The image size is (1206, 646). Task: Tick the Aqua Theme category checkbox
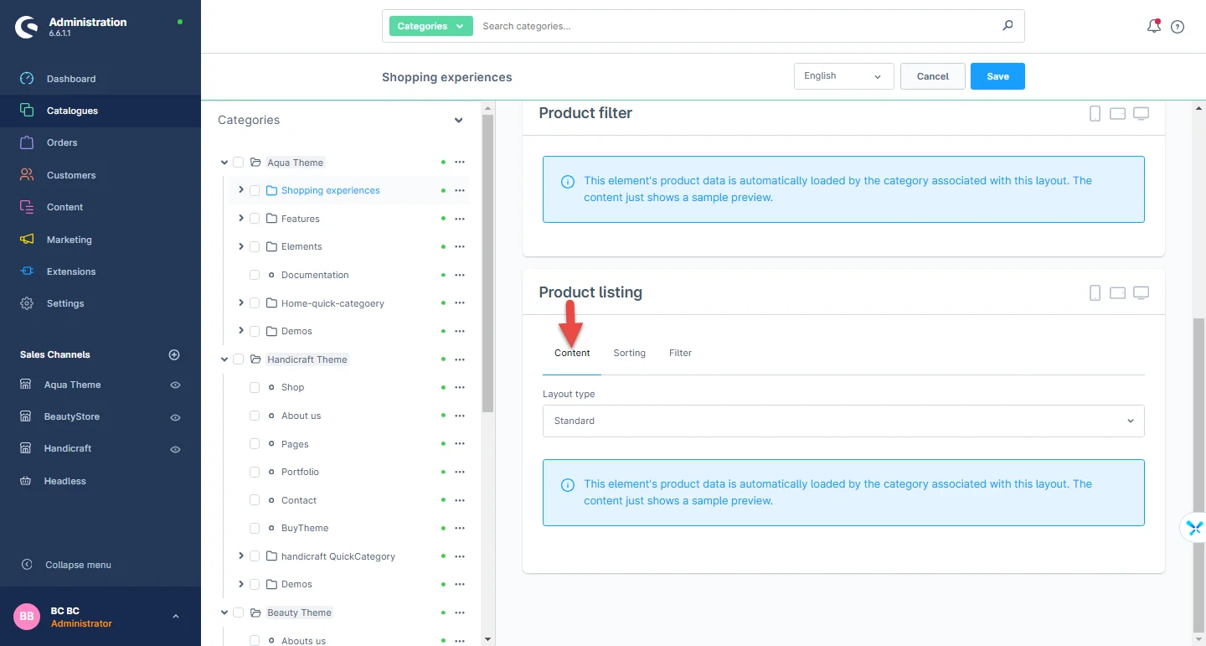tap(239, 163)
